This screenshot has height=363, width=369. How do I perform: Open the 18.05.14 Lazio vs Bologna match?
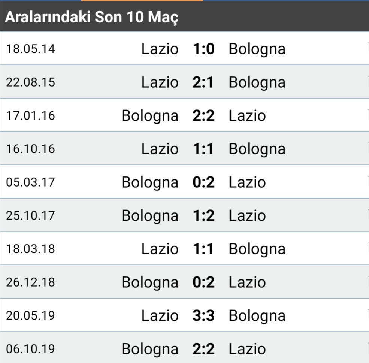(x=184, y=48)
